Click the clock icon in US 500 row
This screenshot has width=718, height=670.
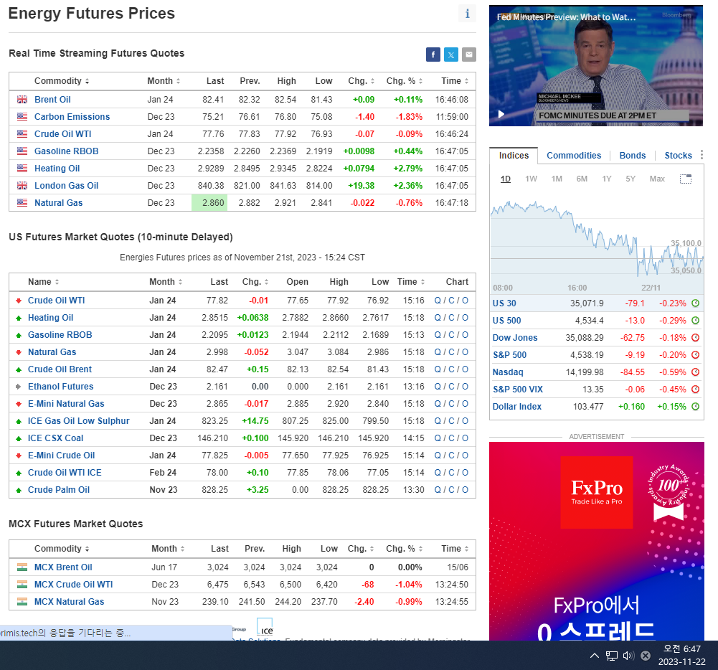[695, 321]
